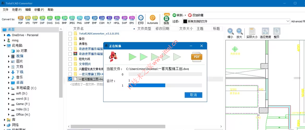Expand the Game (F:) drive
This screenshot has width=305, height=130.
[9, 104]
